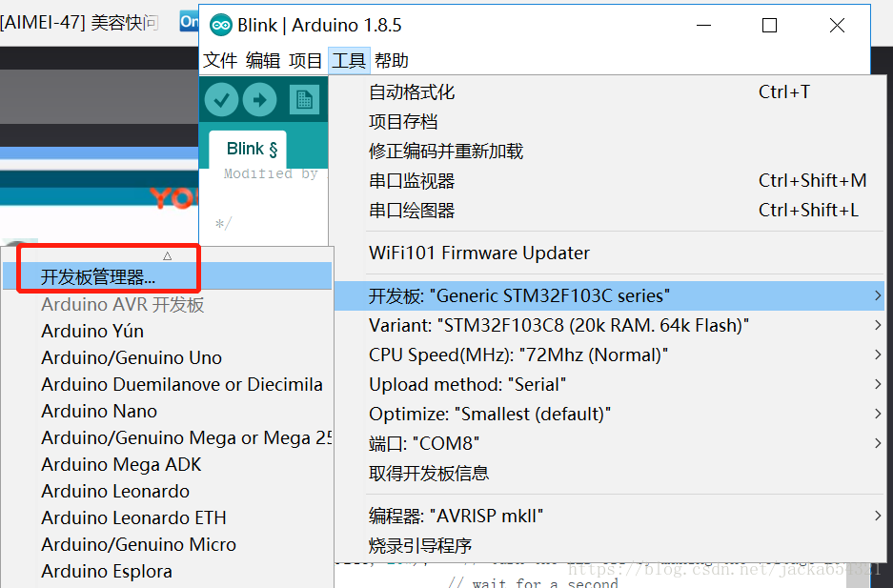Choose Arduino Esplora board

tap(168, 572)
